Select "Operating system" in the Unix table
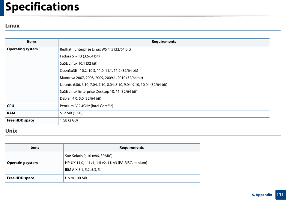This screenshot has height=202, width=286. (22, 162)
